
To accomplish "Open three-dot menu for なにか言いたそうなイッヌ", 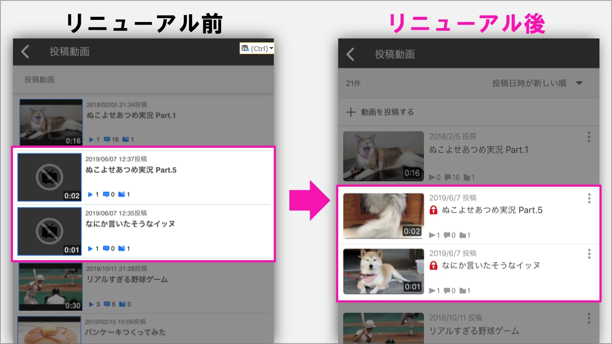I will tap(589, 254).
